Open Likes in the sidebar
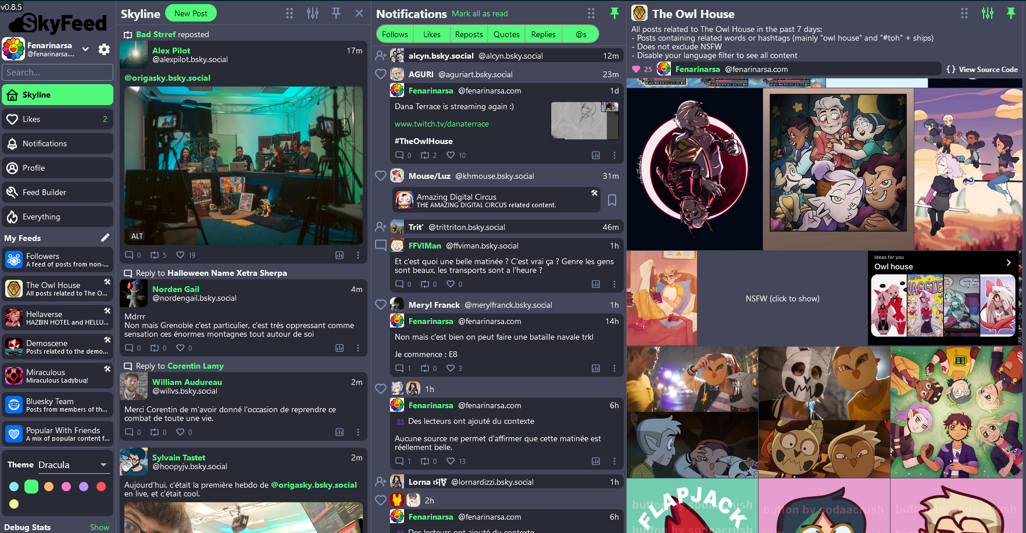 point(58,119)
